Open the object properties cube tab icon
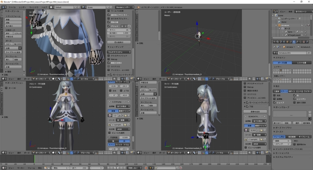Screen dimensions: 313x170 click(287, 42)
